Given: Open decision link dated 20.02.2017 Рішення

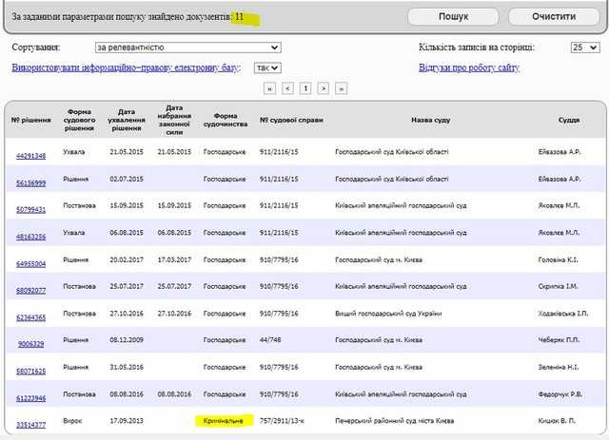Looking at the screenshot, I should pos(30,264).
